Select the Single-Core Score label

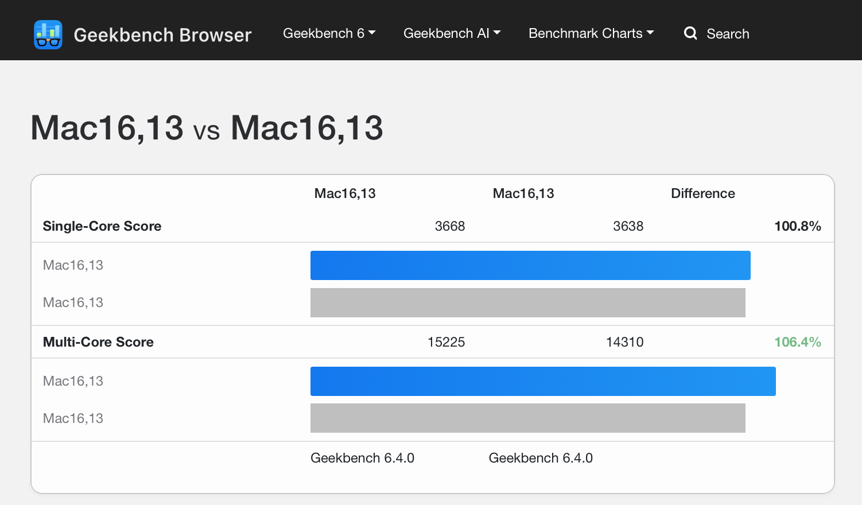tap(102, 226)
